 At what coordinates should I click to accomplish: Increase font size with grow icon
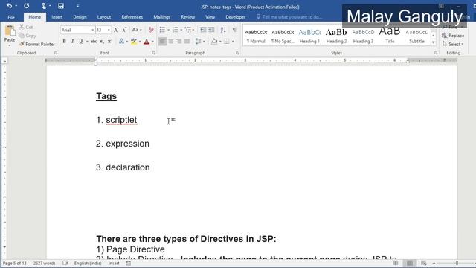pos(116,30)
